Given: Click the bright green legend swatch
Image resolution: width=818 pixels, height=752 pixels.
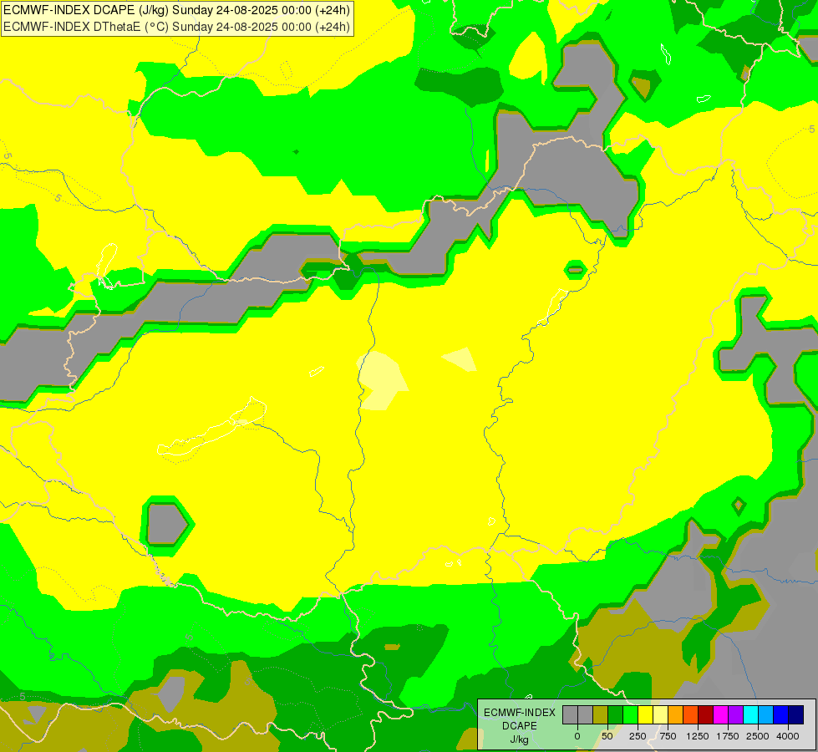Looking at the screenshot, I should tap(630, 714).
